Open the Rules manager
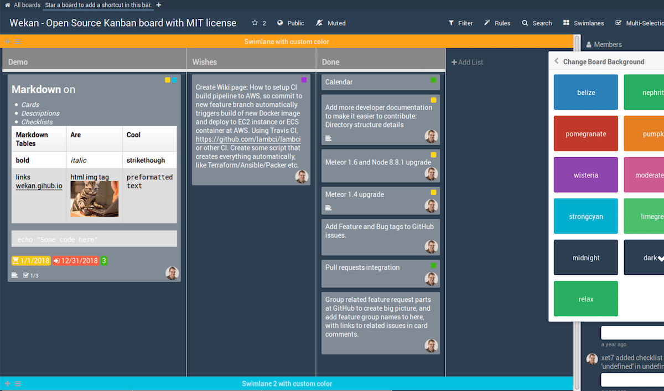Screen dimensions: 664x391 coord(497,23)
